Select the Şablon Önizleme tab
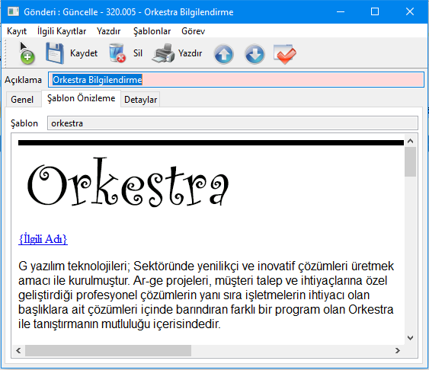 [x=81, y=98]
